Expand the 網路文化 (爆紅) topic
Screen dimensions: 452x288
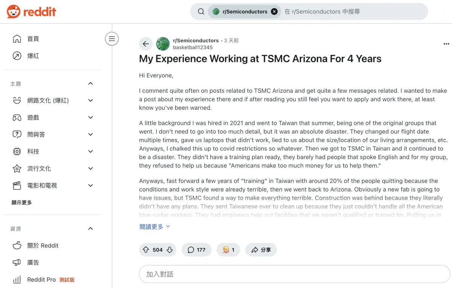(90, 100)
